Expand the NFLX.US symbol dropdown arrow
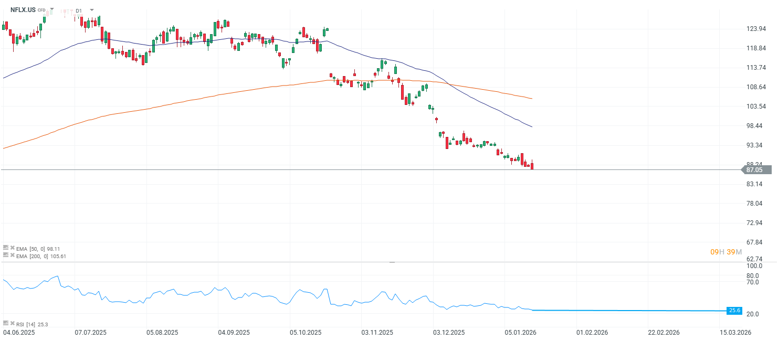 pyautogui.click(x=52, y=9)
